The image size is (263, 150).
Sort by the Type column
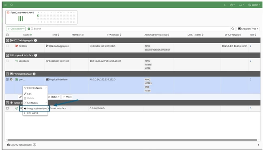[56, 35]
